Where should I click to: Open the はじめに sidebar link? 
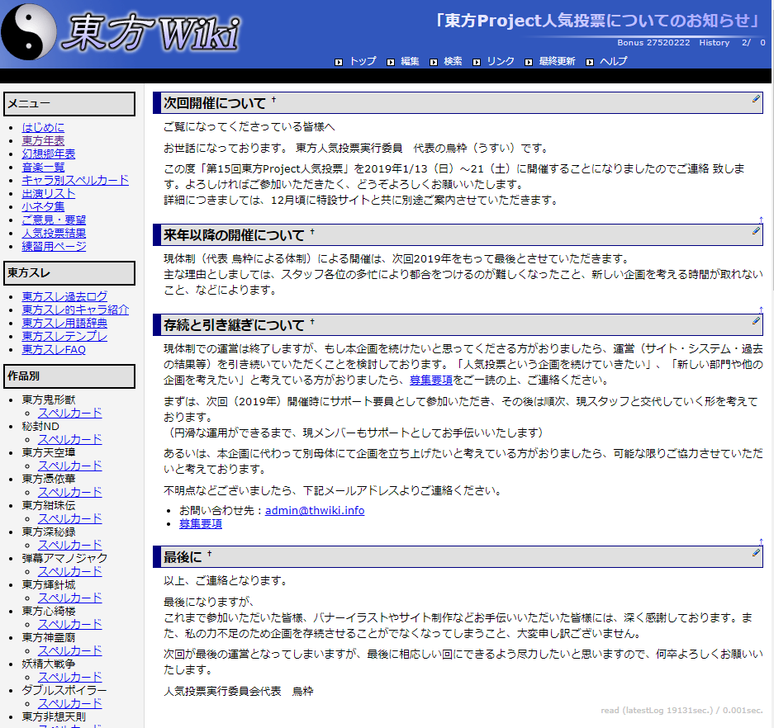coord(43,127)
